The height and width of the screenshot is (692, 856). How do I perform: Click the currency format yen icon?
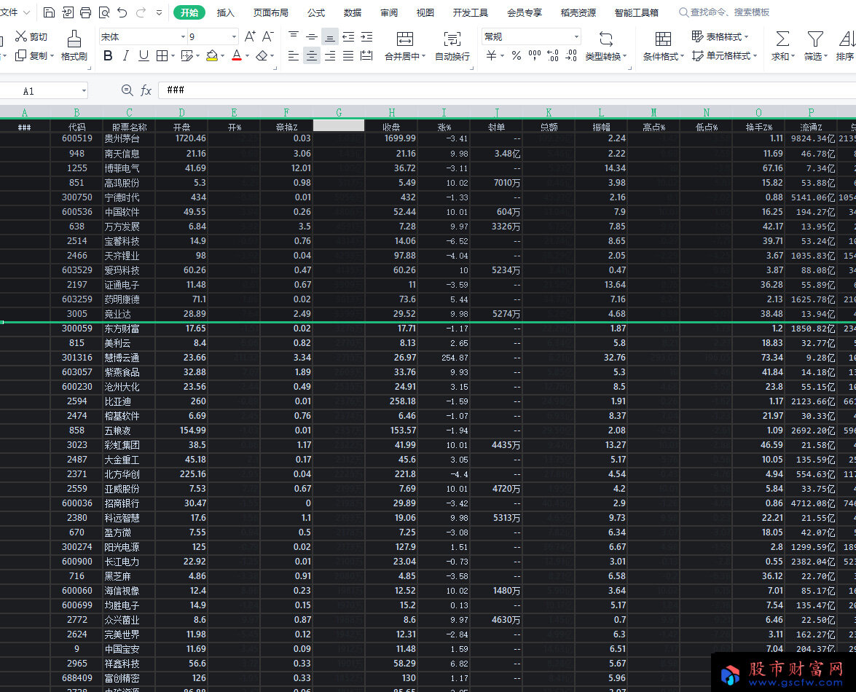point(491,55)
